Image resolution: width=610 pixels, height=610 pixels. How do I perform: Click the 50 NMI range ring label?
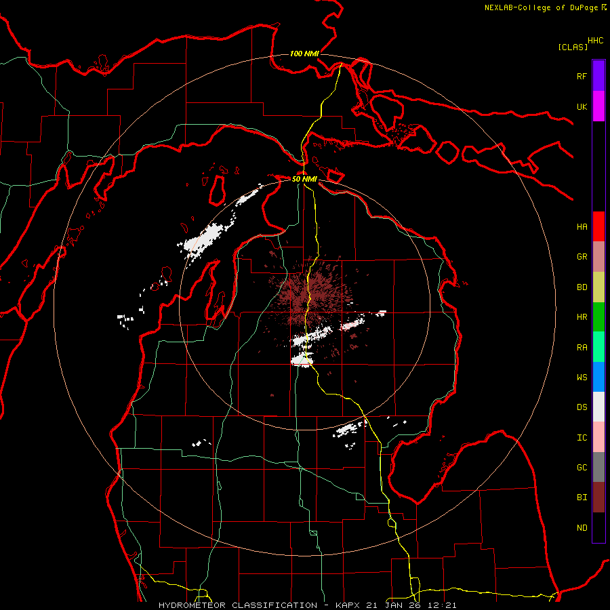304,179
